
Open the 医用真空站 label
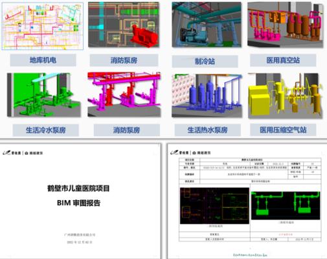click(x=283, y=60)
